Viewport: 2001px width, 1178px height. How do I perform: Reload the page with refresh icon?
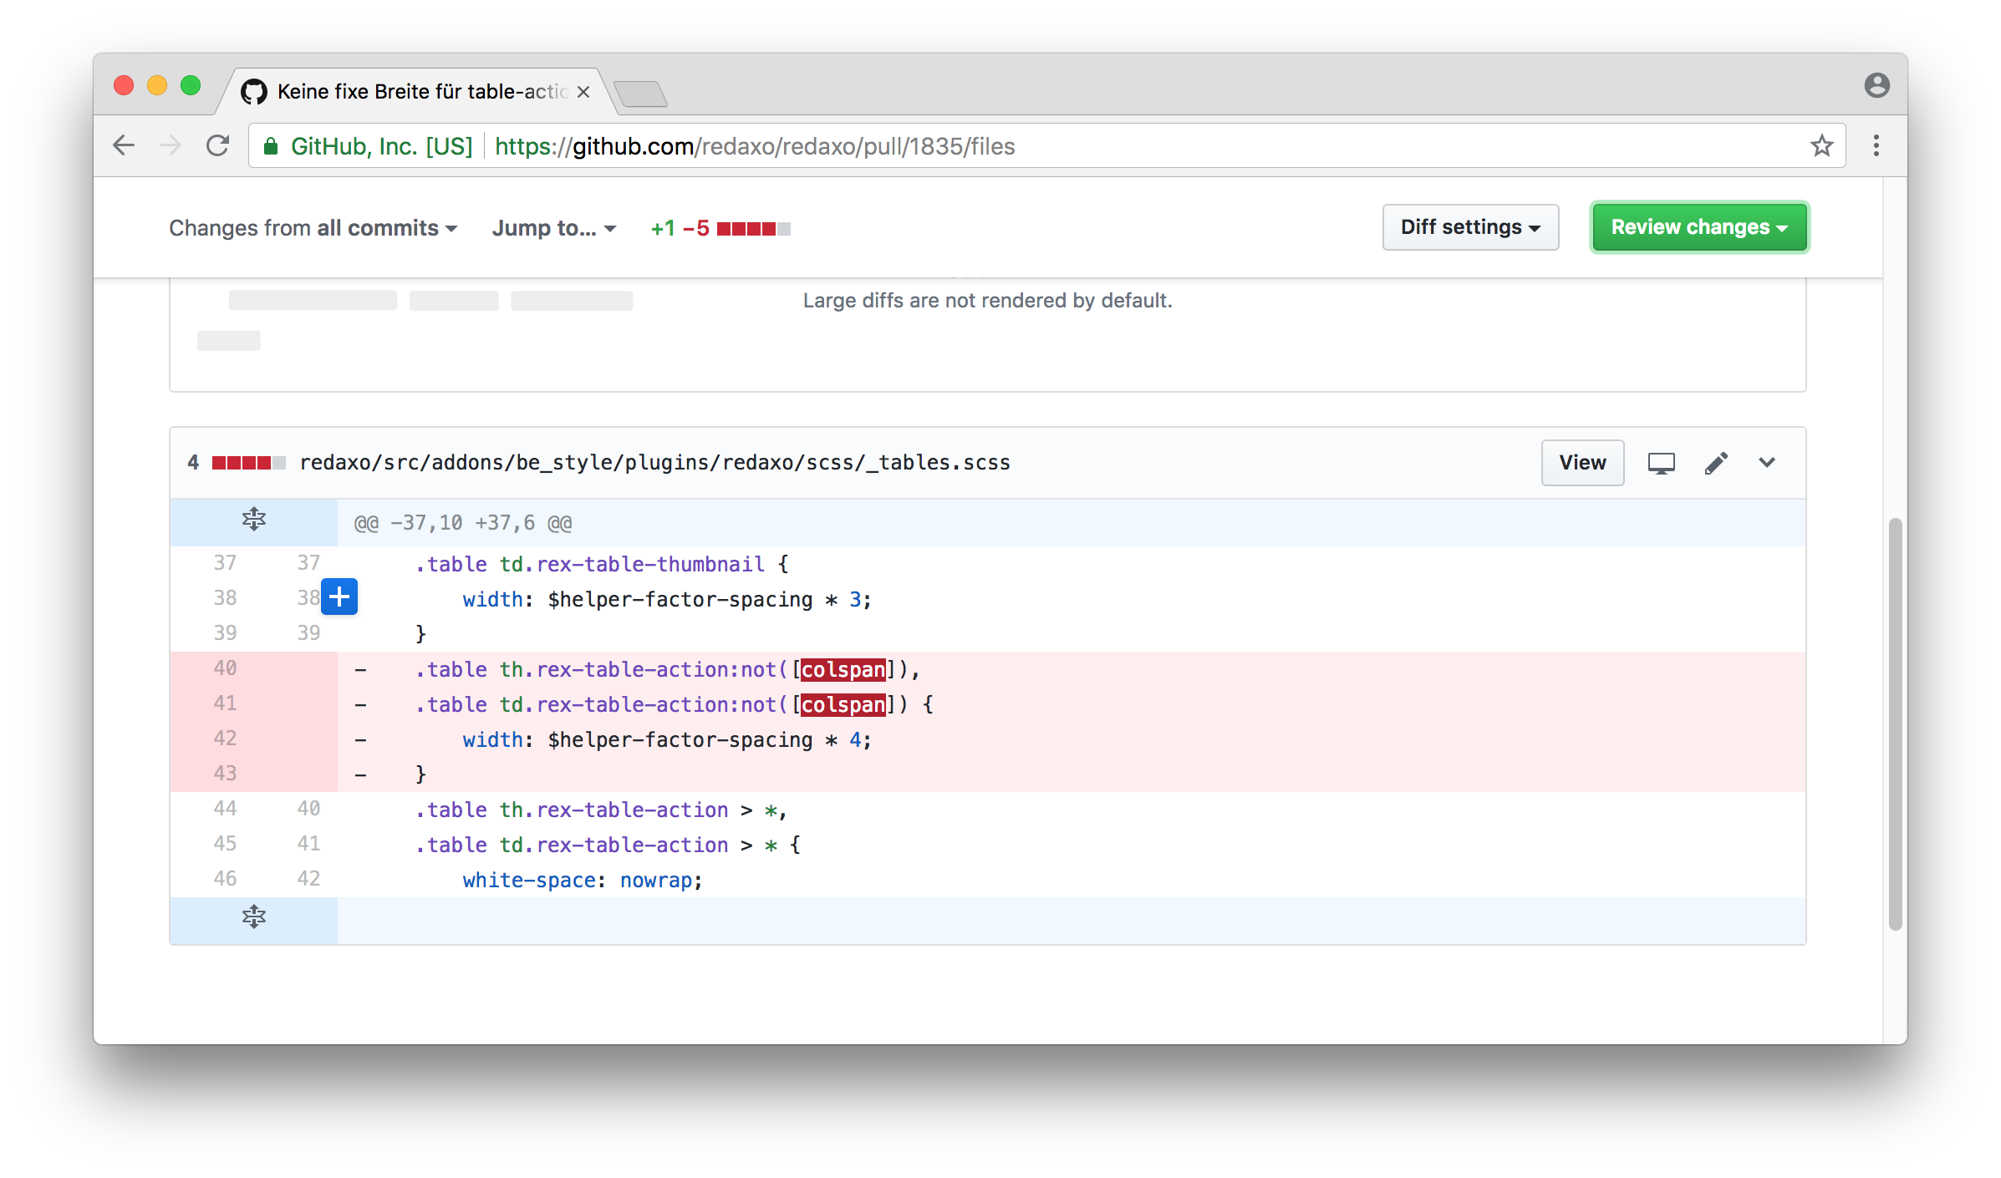[x=218, y=146]
